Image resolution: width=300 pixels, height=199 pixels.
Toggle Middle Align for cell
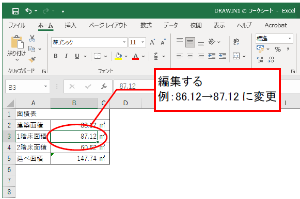coord(190,42)
